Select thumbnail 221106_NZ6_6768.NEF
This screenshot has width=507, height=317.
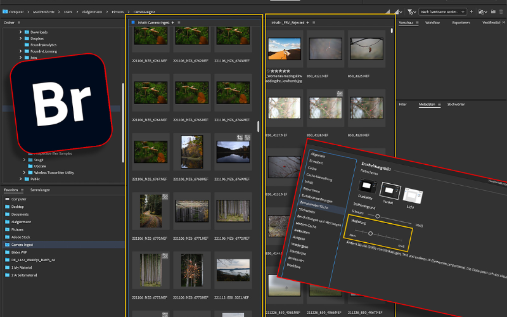click(191, 152)
